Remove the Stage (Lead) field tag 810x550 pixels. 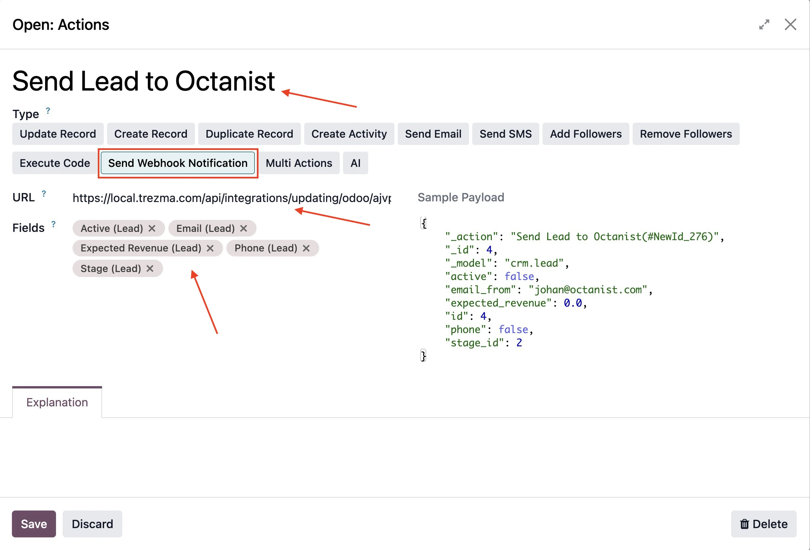pyautogui.click(x=150, y=269)
